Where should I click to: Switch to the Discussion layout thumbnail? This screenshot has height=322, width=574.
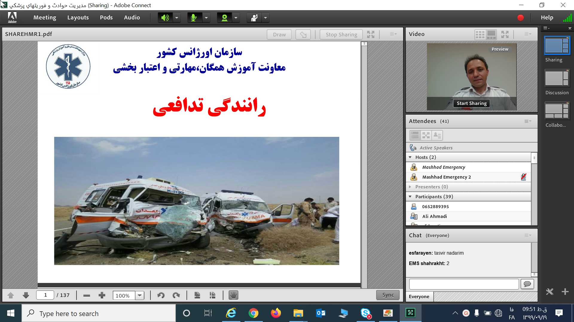(557, 79)
